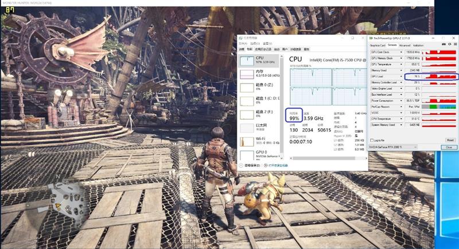Click the Close button in GPU-Z

coord(449,147)
